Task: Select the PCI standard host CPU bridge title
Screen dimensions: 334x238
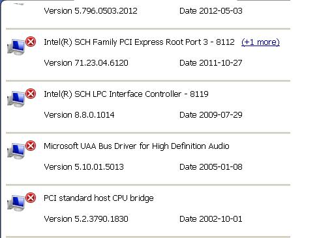Action: 99,198
